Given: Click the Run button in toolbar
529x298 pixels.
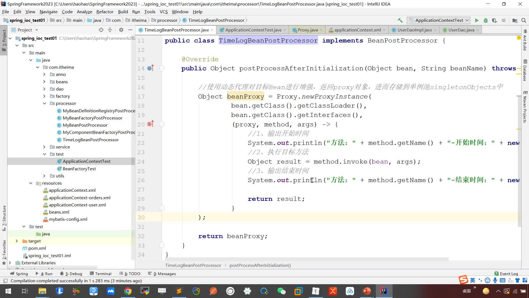Looking at the screenshot, I should point(477,20).
